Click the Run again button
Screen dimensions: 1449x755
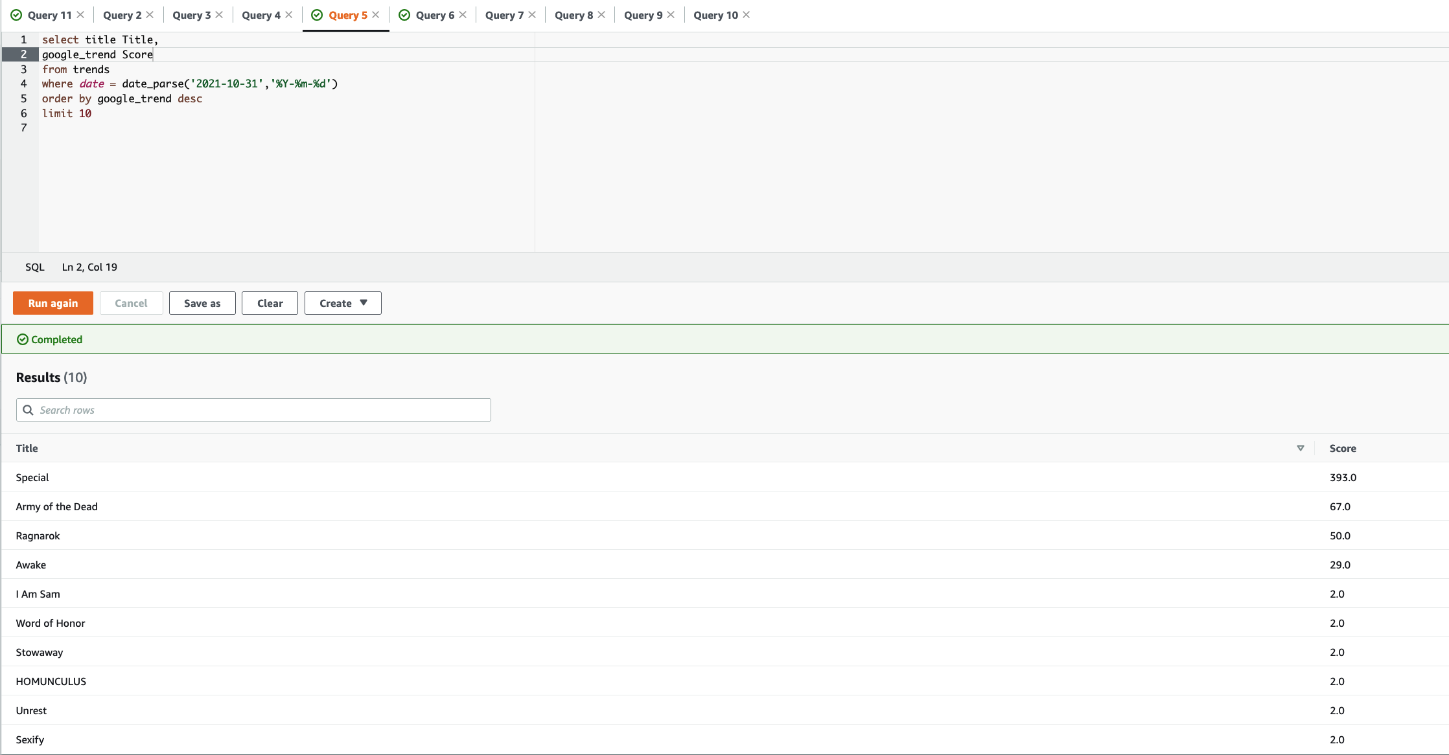(53, 303)
